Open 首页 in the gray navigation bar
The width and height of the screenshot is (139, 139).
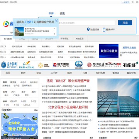pyautogui.click(x=8, y=73)
